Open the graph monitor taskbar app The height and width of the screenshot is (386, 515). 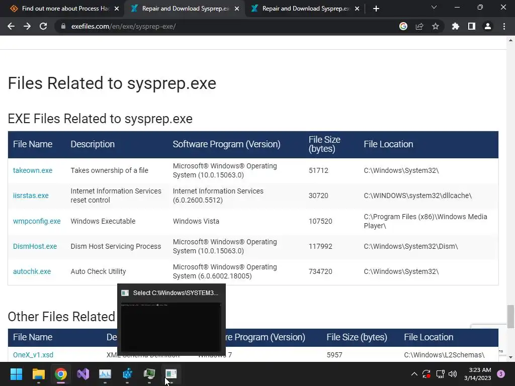point(105,374)
